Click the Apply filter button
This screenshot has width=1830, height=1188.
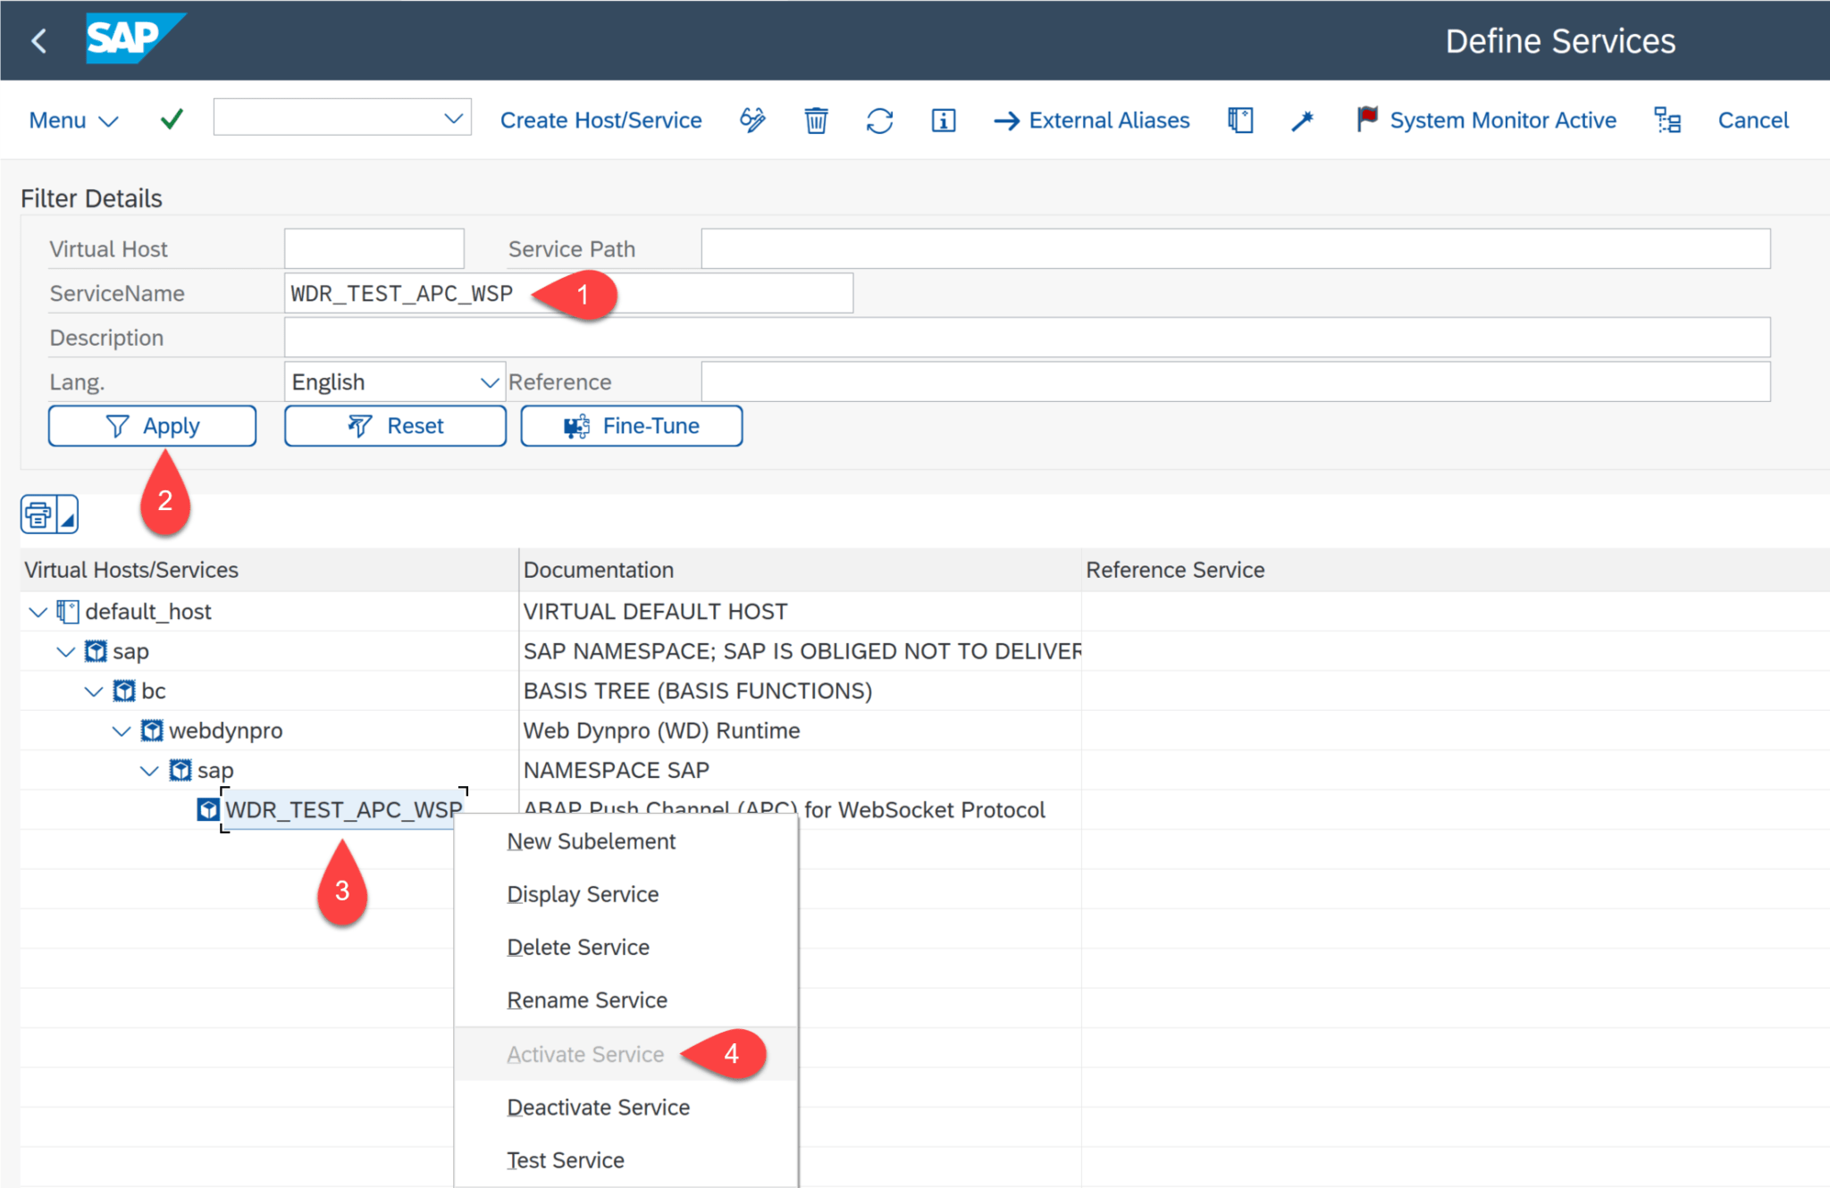[152, 425]
